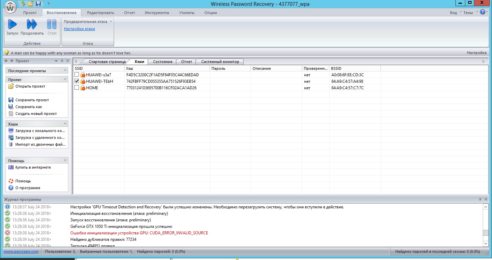Collapse the Хэши sidebar section
The width and height of the screenshot is (492, 260).
(x=65, y=124)
